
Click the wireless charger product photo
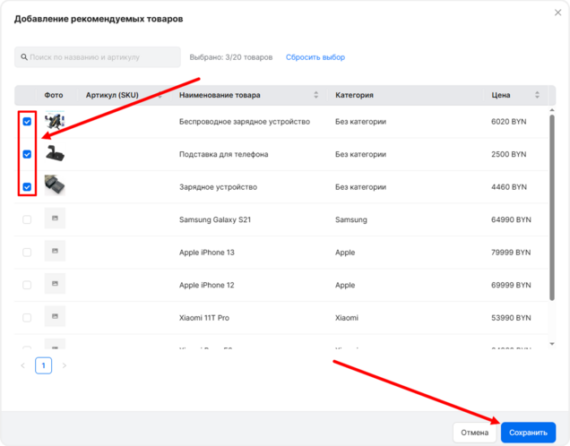55,121
